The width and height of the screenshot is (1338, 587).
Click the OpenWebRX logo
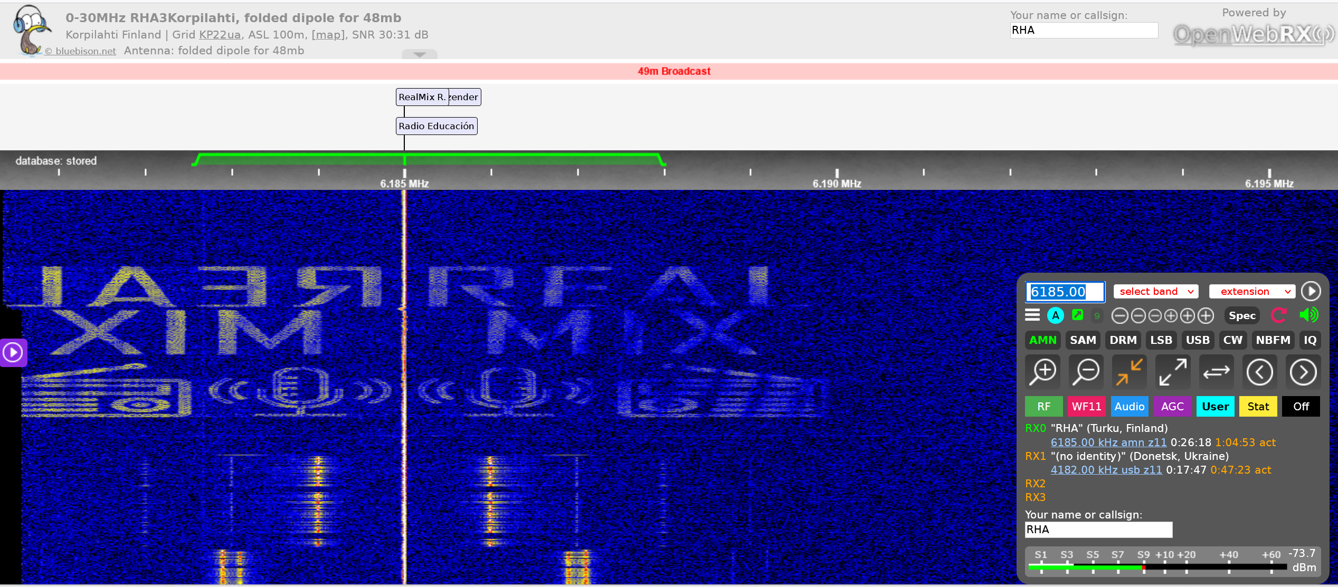pos(1254,35)
